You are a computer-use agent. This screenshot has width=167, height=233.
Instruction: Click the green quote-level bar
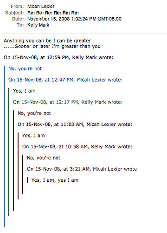click(9, 152)
